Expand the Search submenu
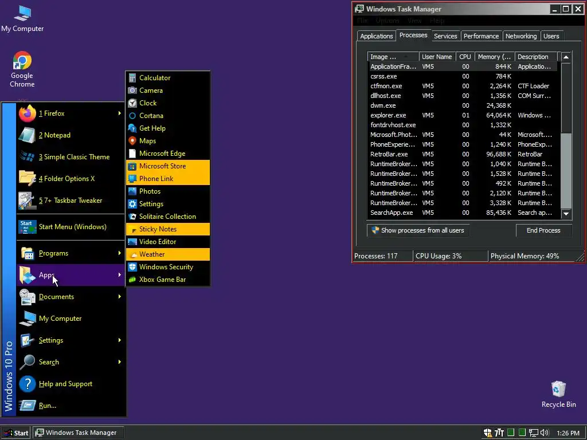 [x=71, y=362]
